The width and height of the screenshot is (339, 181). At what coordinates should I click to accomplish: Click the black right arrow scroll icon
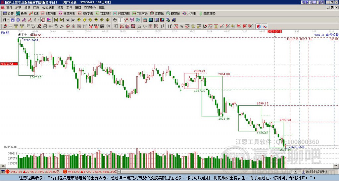(x=73, y=20)
